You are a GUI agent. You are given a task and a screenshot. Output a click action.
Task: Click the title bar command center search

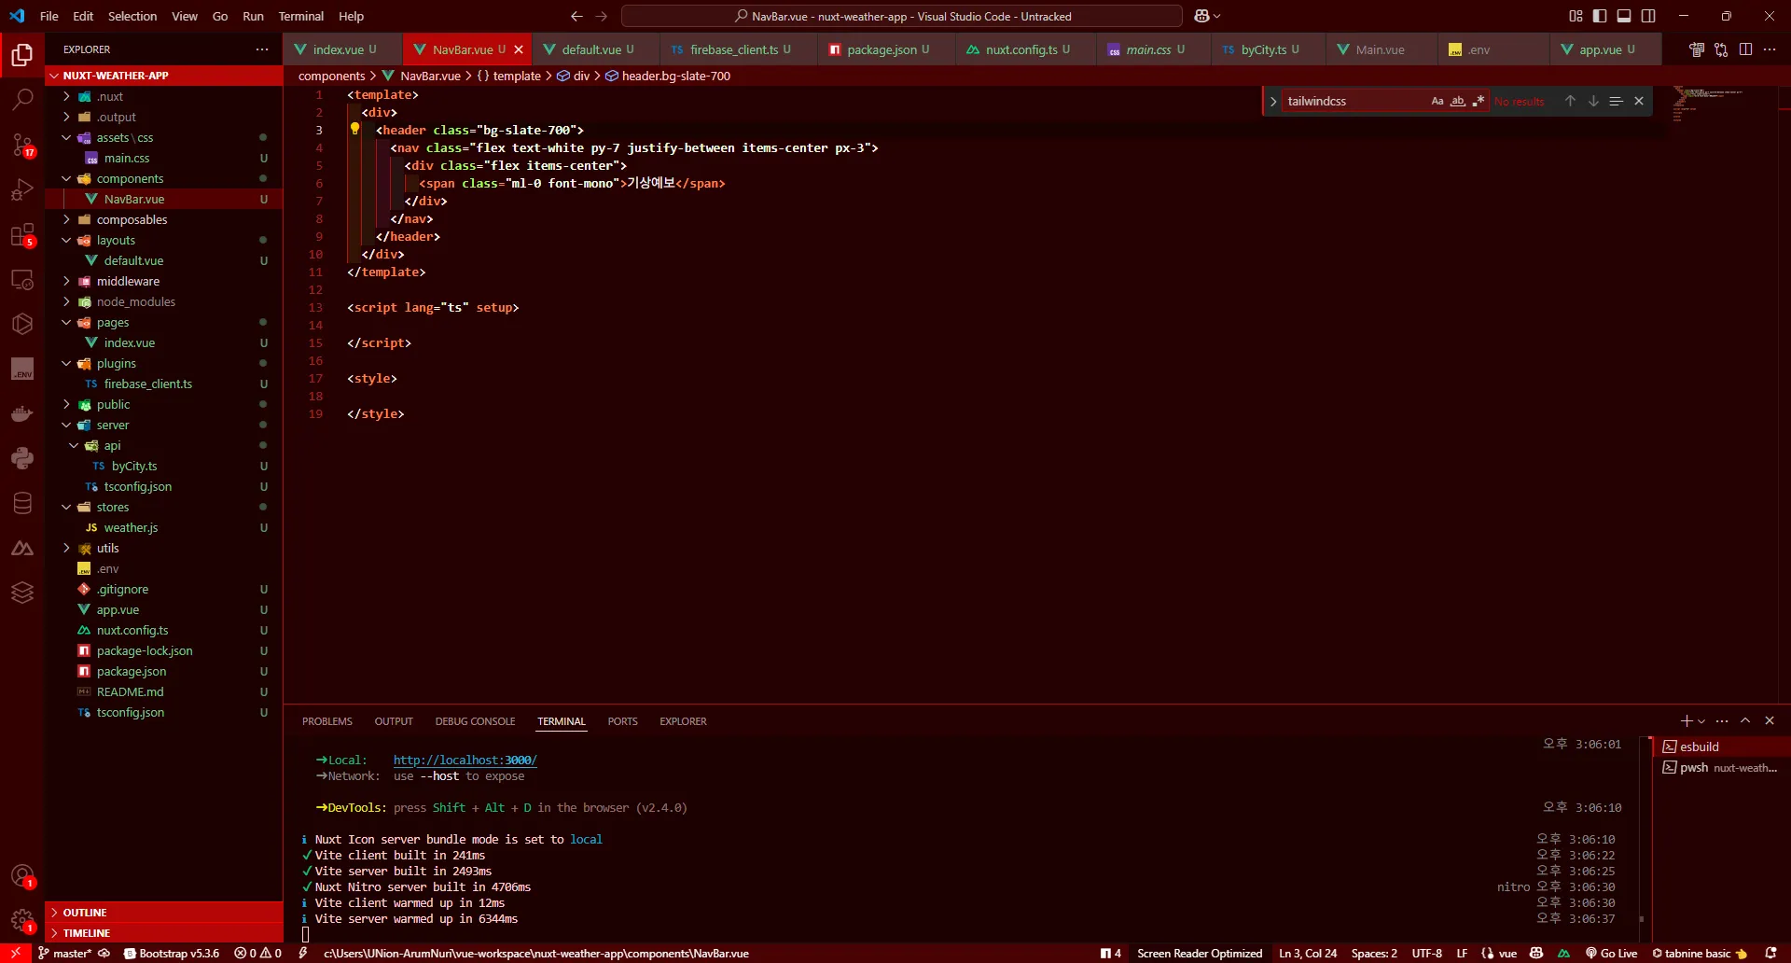[901, 16]
